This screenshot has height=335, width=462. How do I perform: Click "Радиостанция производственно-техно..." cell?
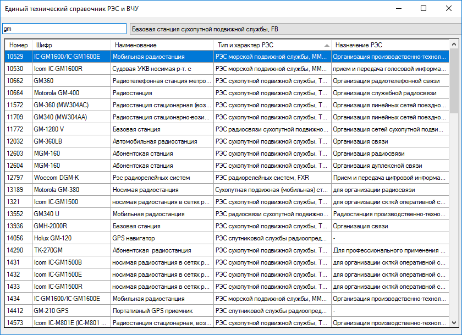[391, 213]
